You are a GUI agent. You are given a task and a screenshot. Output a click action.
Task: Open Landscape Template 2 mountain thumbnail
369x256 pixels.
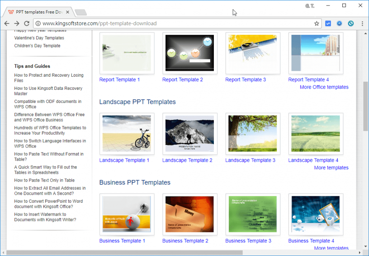click(189, 134)
